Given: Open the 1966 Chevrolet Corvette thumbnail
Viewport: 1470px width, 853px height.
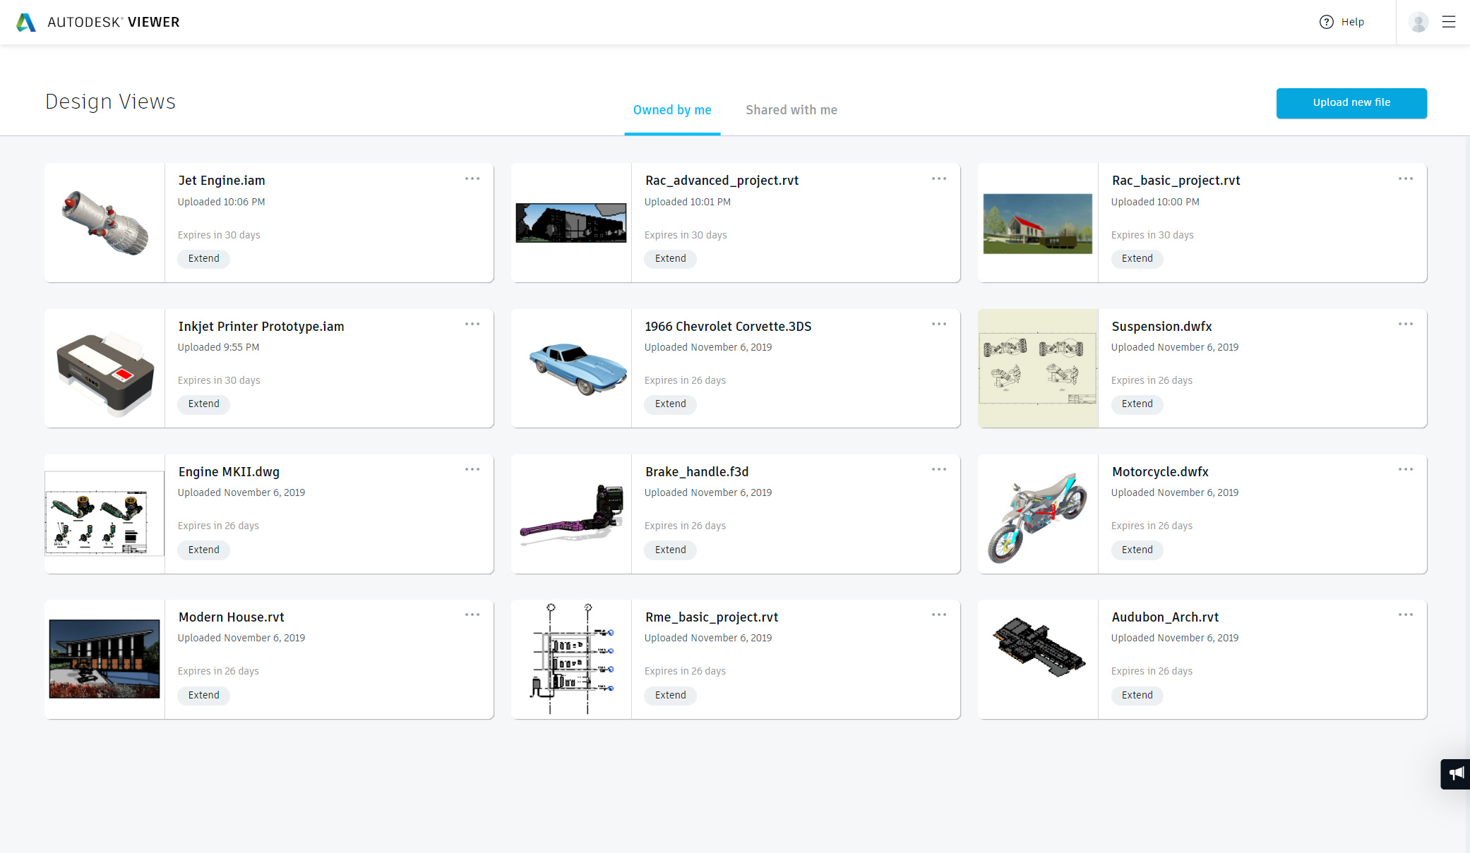Looking at the screenshot, I should (571, 368).
